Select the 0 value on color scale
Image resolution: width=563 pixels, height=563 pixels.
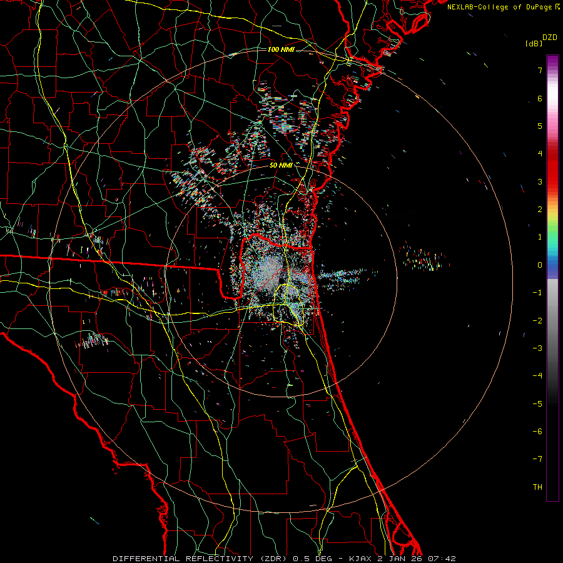pyautogui.click(x=540, y=265)
